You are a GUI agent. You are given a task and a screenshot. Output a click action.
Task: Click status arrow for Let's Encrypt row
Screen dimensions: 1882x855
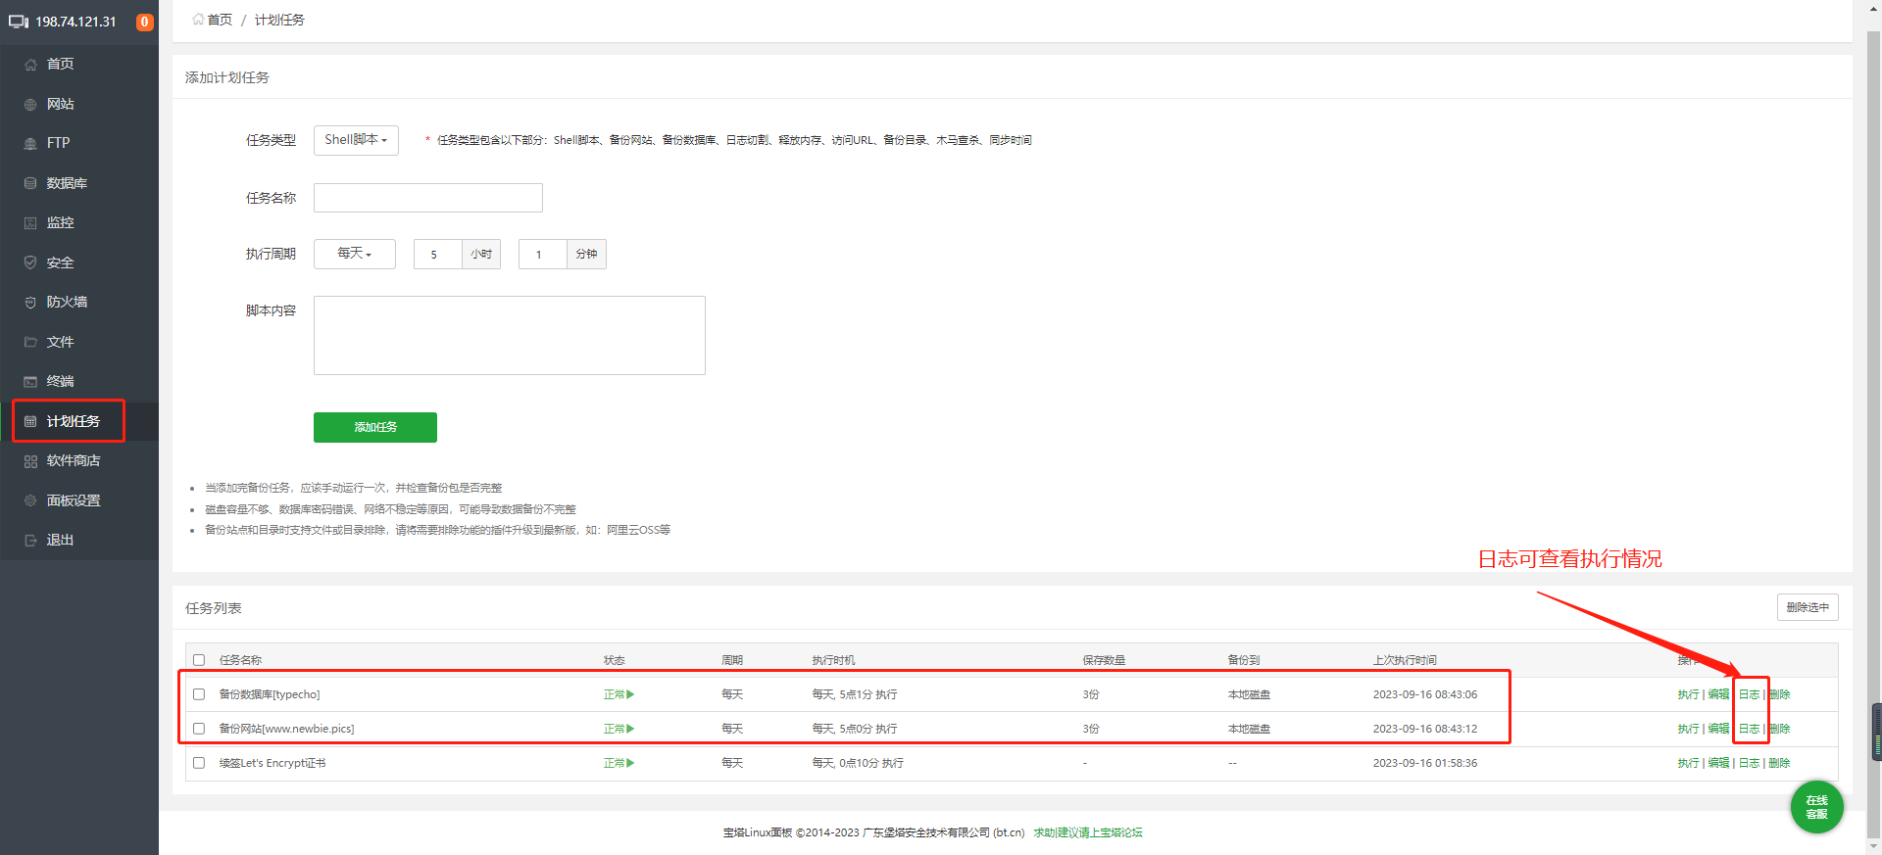pyautogui.click(x=630, y=763)
